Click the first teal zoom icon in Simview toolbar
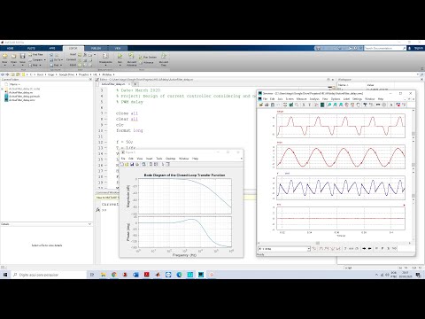The height and width of the screenshot is (319, 425). click(329, 105)
